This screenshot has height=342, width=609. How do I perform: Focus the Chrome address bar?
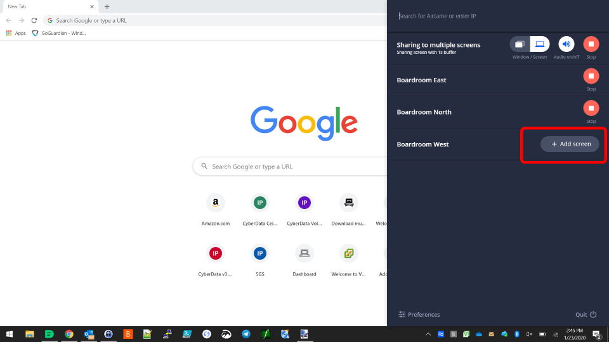tap(216, 20)
